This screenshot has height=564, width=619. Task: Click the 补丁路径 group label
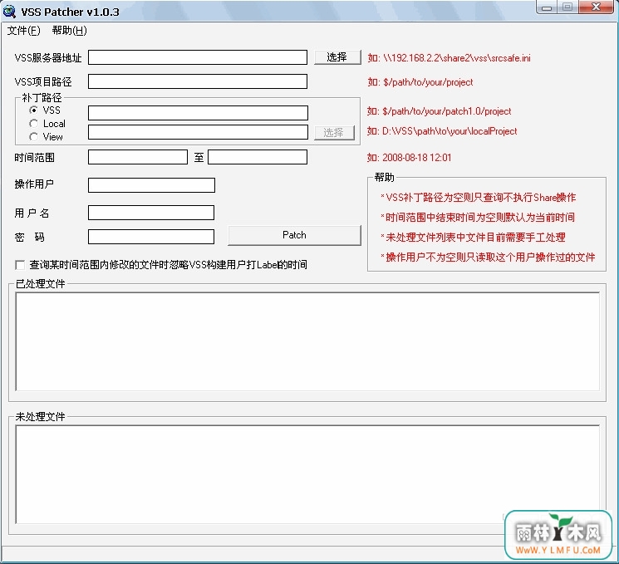click(x=42, y=97)
